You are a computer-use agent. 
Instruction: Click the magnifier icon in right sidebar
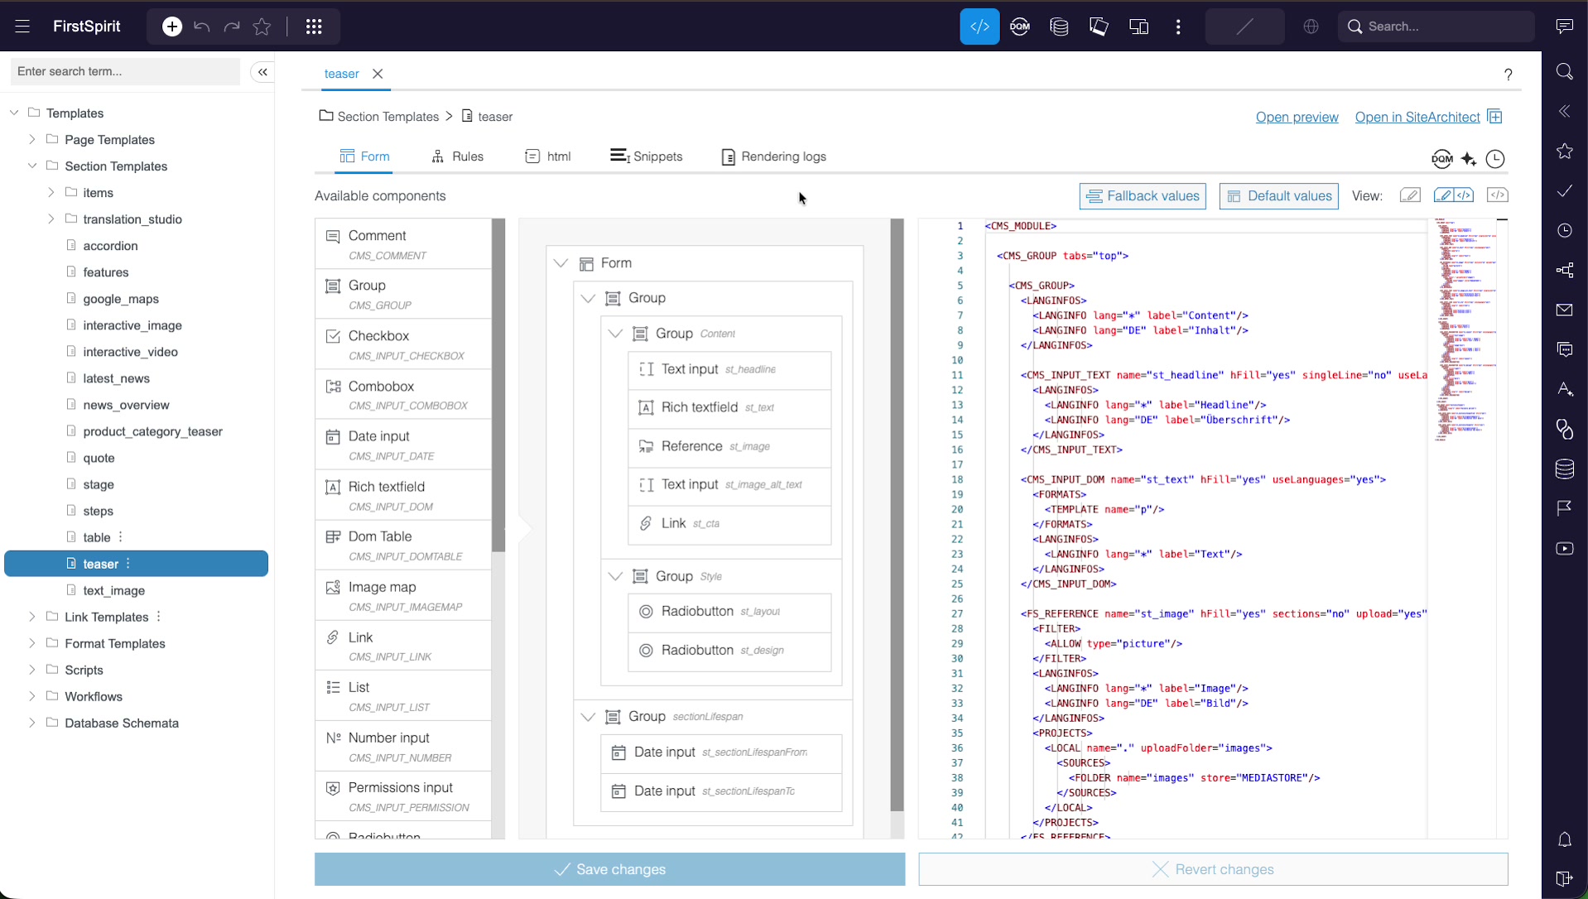tap(1564, 71)
